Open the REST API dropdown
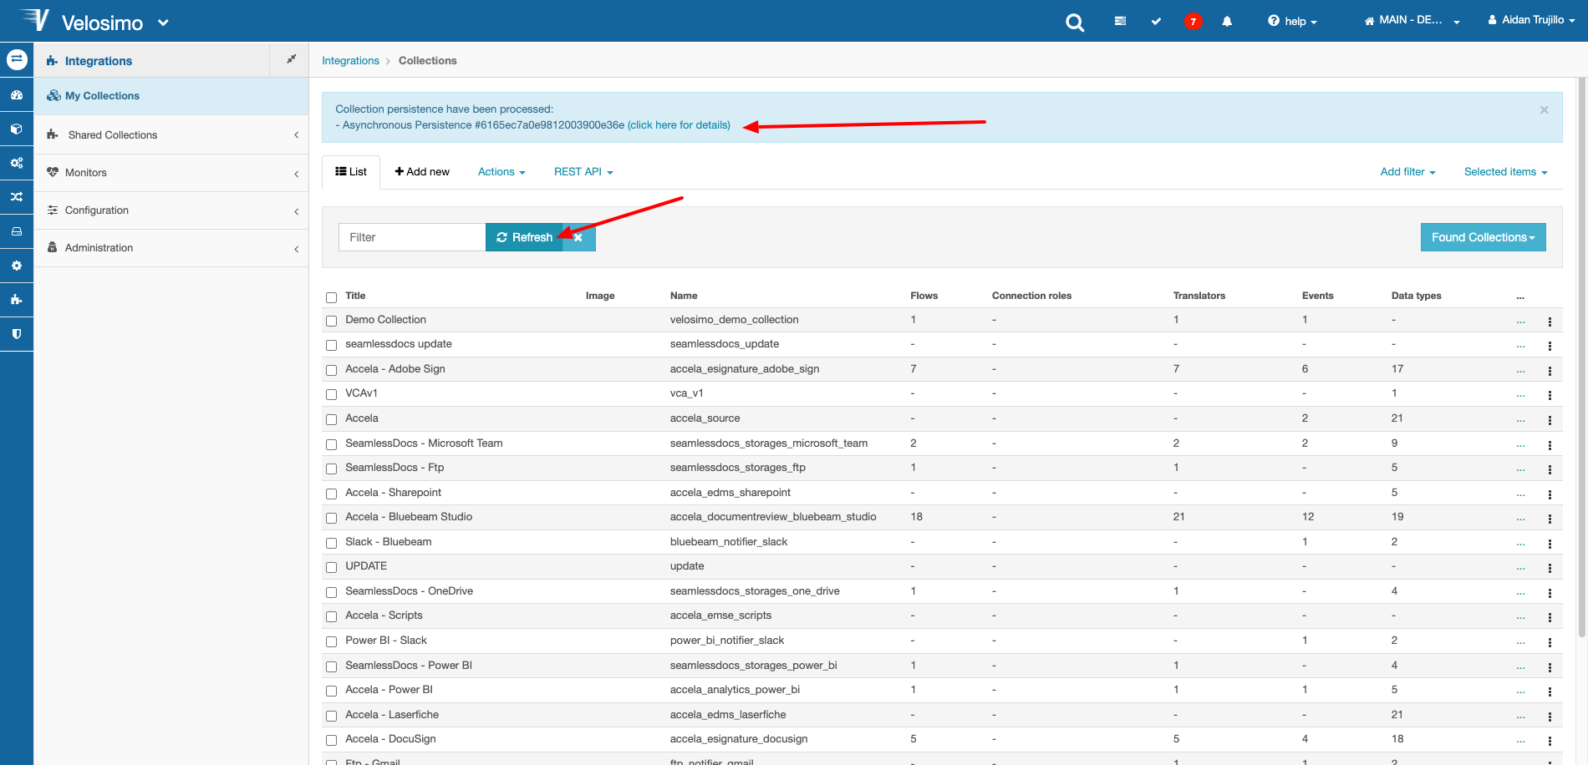This screenshot has height=765, width=1588. 583,172
